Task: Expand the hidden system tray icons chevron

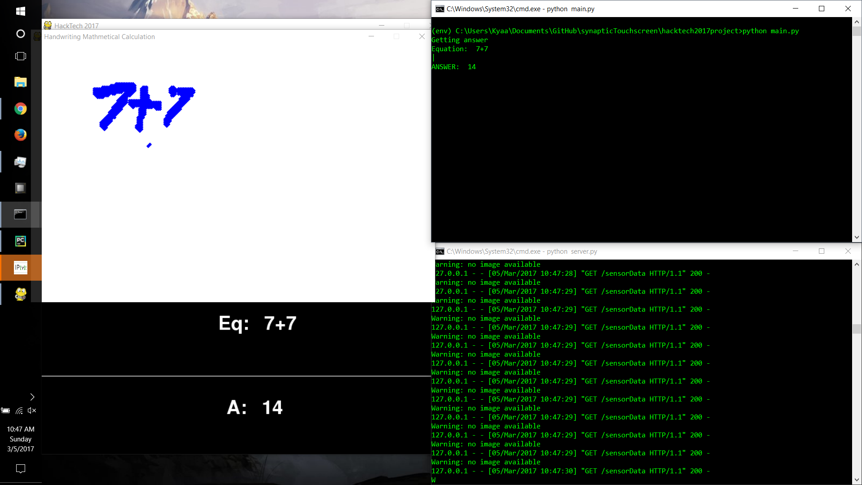Action: tap(32, 397)
